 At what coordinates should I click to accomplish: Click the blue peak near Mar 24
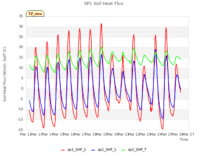pyautogui.click(x=155, y=50)
